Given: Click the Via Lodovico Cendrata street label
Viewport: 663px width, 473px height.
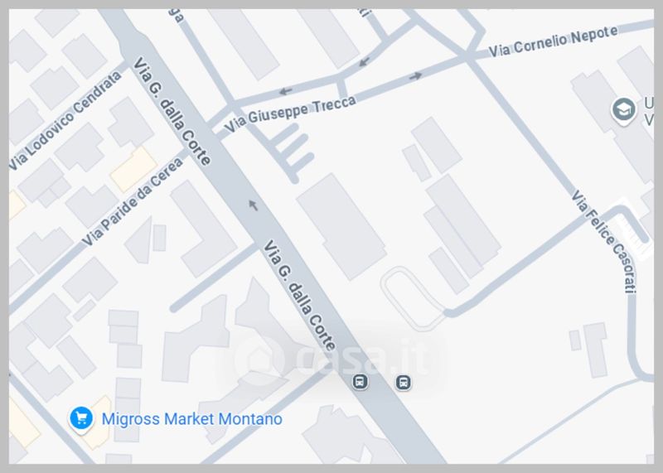Looking at the screenshot, I should (65, 120).
